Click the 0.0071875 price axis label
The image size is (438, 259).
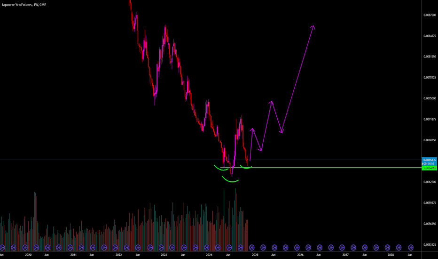point(430,119)
